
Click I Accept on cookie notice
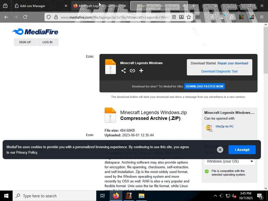[x=242, y=150]
